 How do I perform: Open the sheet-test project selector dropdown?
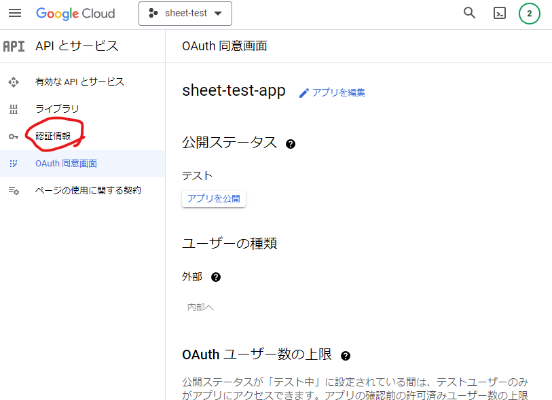pos(185,13)
